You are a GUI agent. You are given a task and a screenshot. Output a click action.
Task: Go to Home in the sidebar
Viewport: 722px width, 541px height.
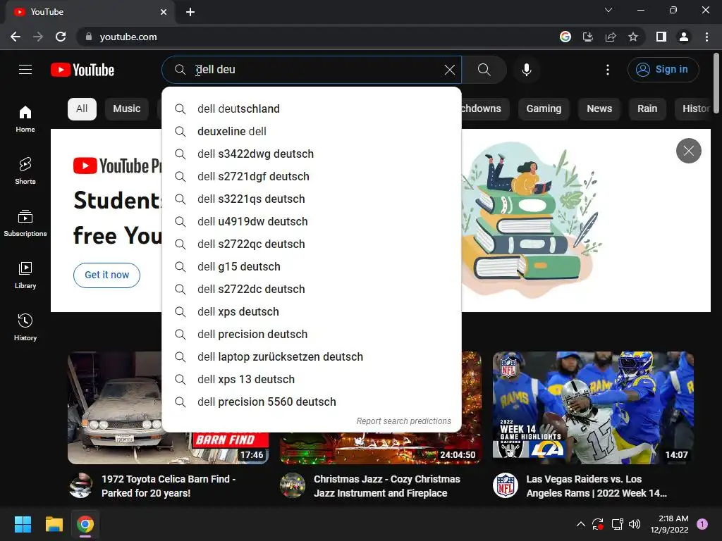coord(25,118)
